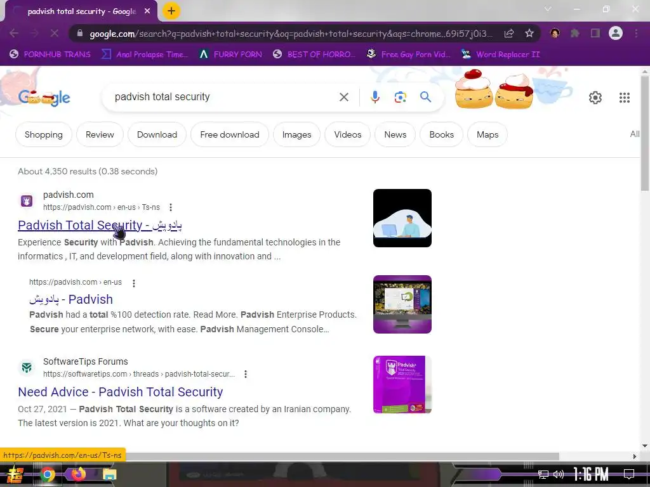This screenshot has height=487, width=650.
Task: Switch to Maps results
Action: (487, 134)
